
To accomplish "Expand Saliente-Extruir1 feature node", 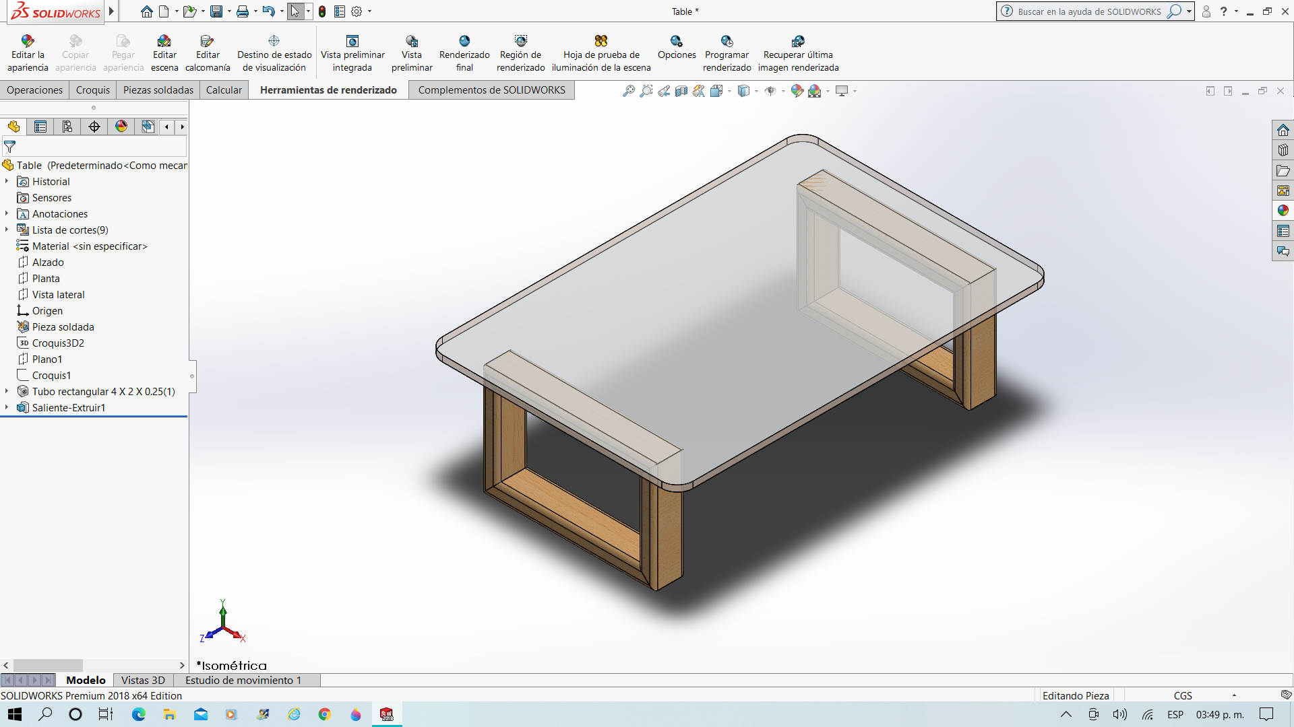I will [7, 408].
